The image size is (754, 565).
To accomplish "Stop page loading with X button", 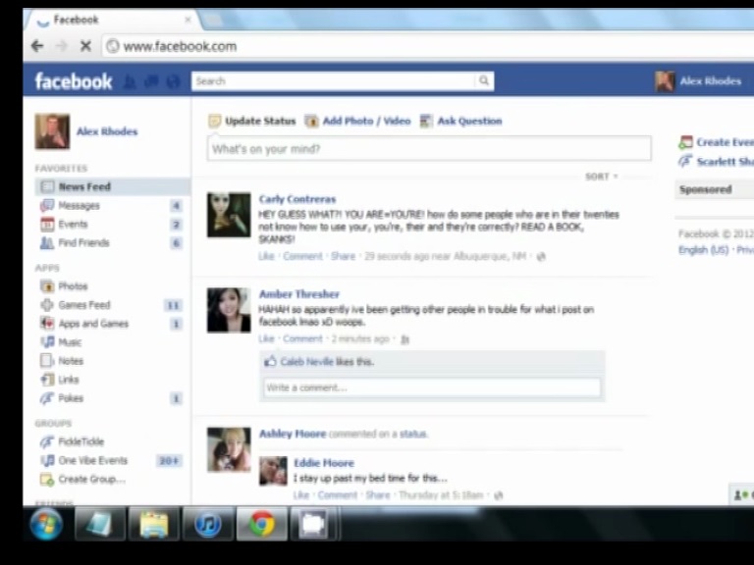I will [x=84, y=46].
